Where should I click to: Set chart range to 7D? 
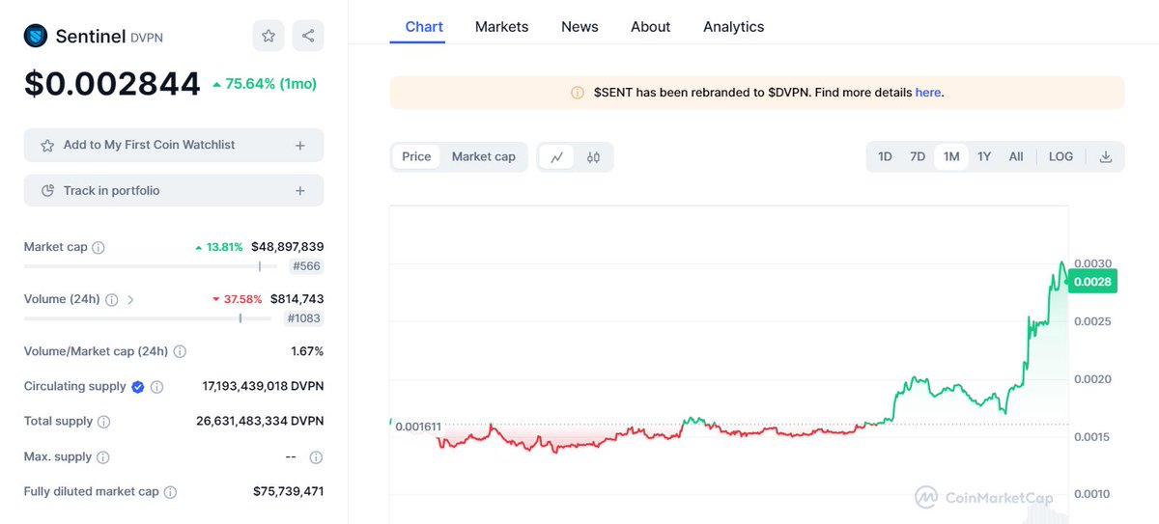tap(918, 156)
